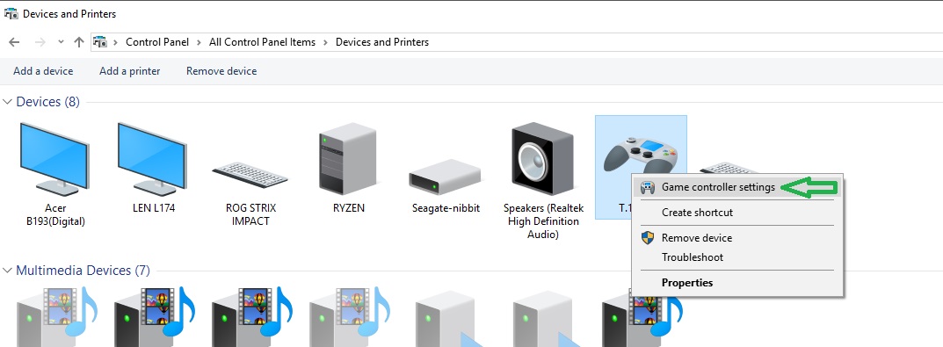Open Game controller settings from context menu
Image resolution: width=943 pixels, height=347 pixels.
(x=737, y=187)
